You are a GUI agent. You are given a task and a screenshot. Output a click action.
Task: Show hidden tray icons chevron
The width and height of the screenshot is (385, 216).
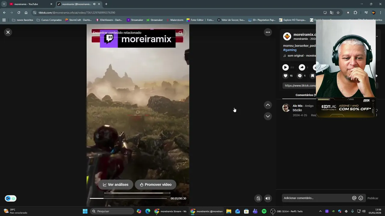[320, 211]
